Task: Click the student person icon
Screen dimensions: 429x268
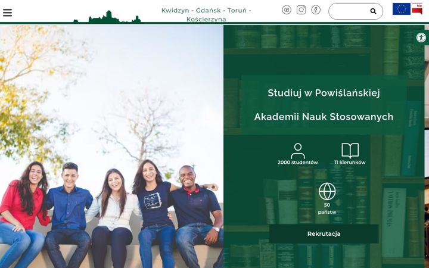Action: tap(298, 151)
